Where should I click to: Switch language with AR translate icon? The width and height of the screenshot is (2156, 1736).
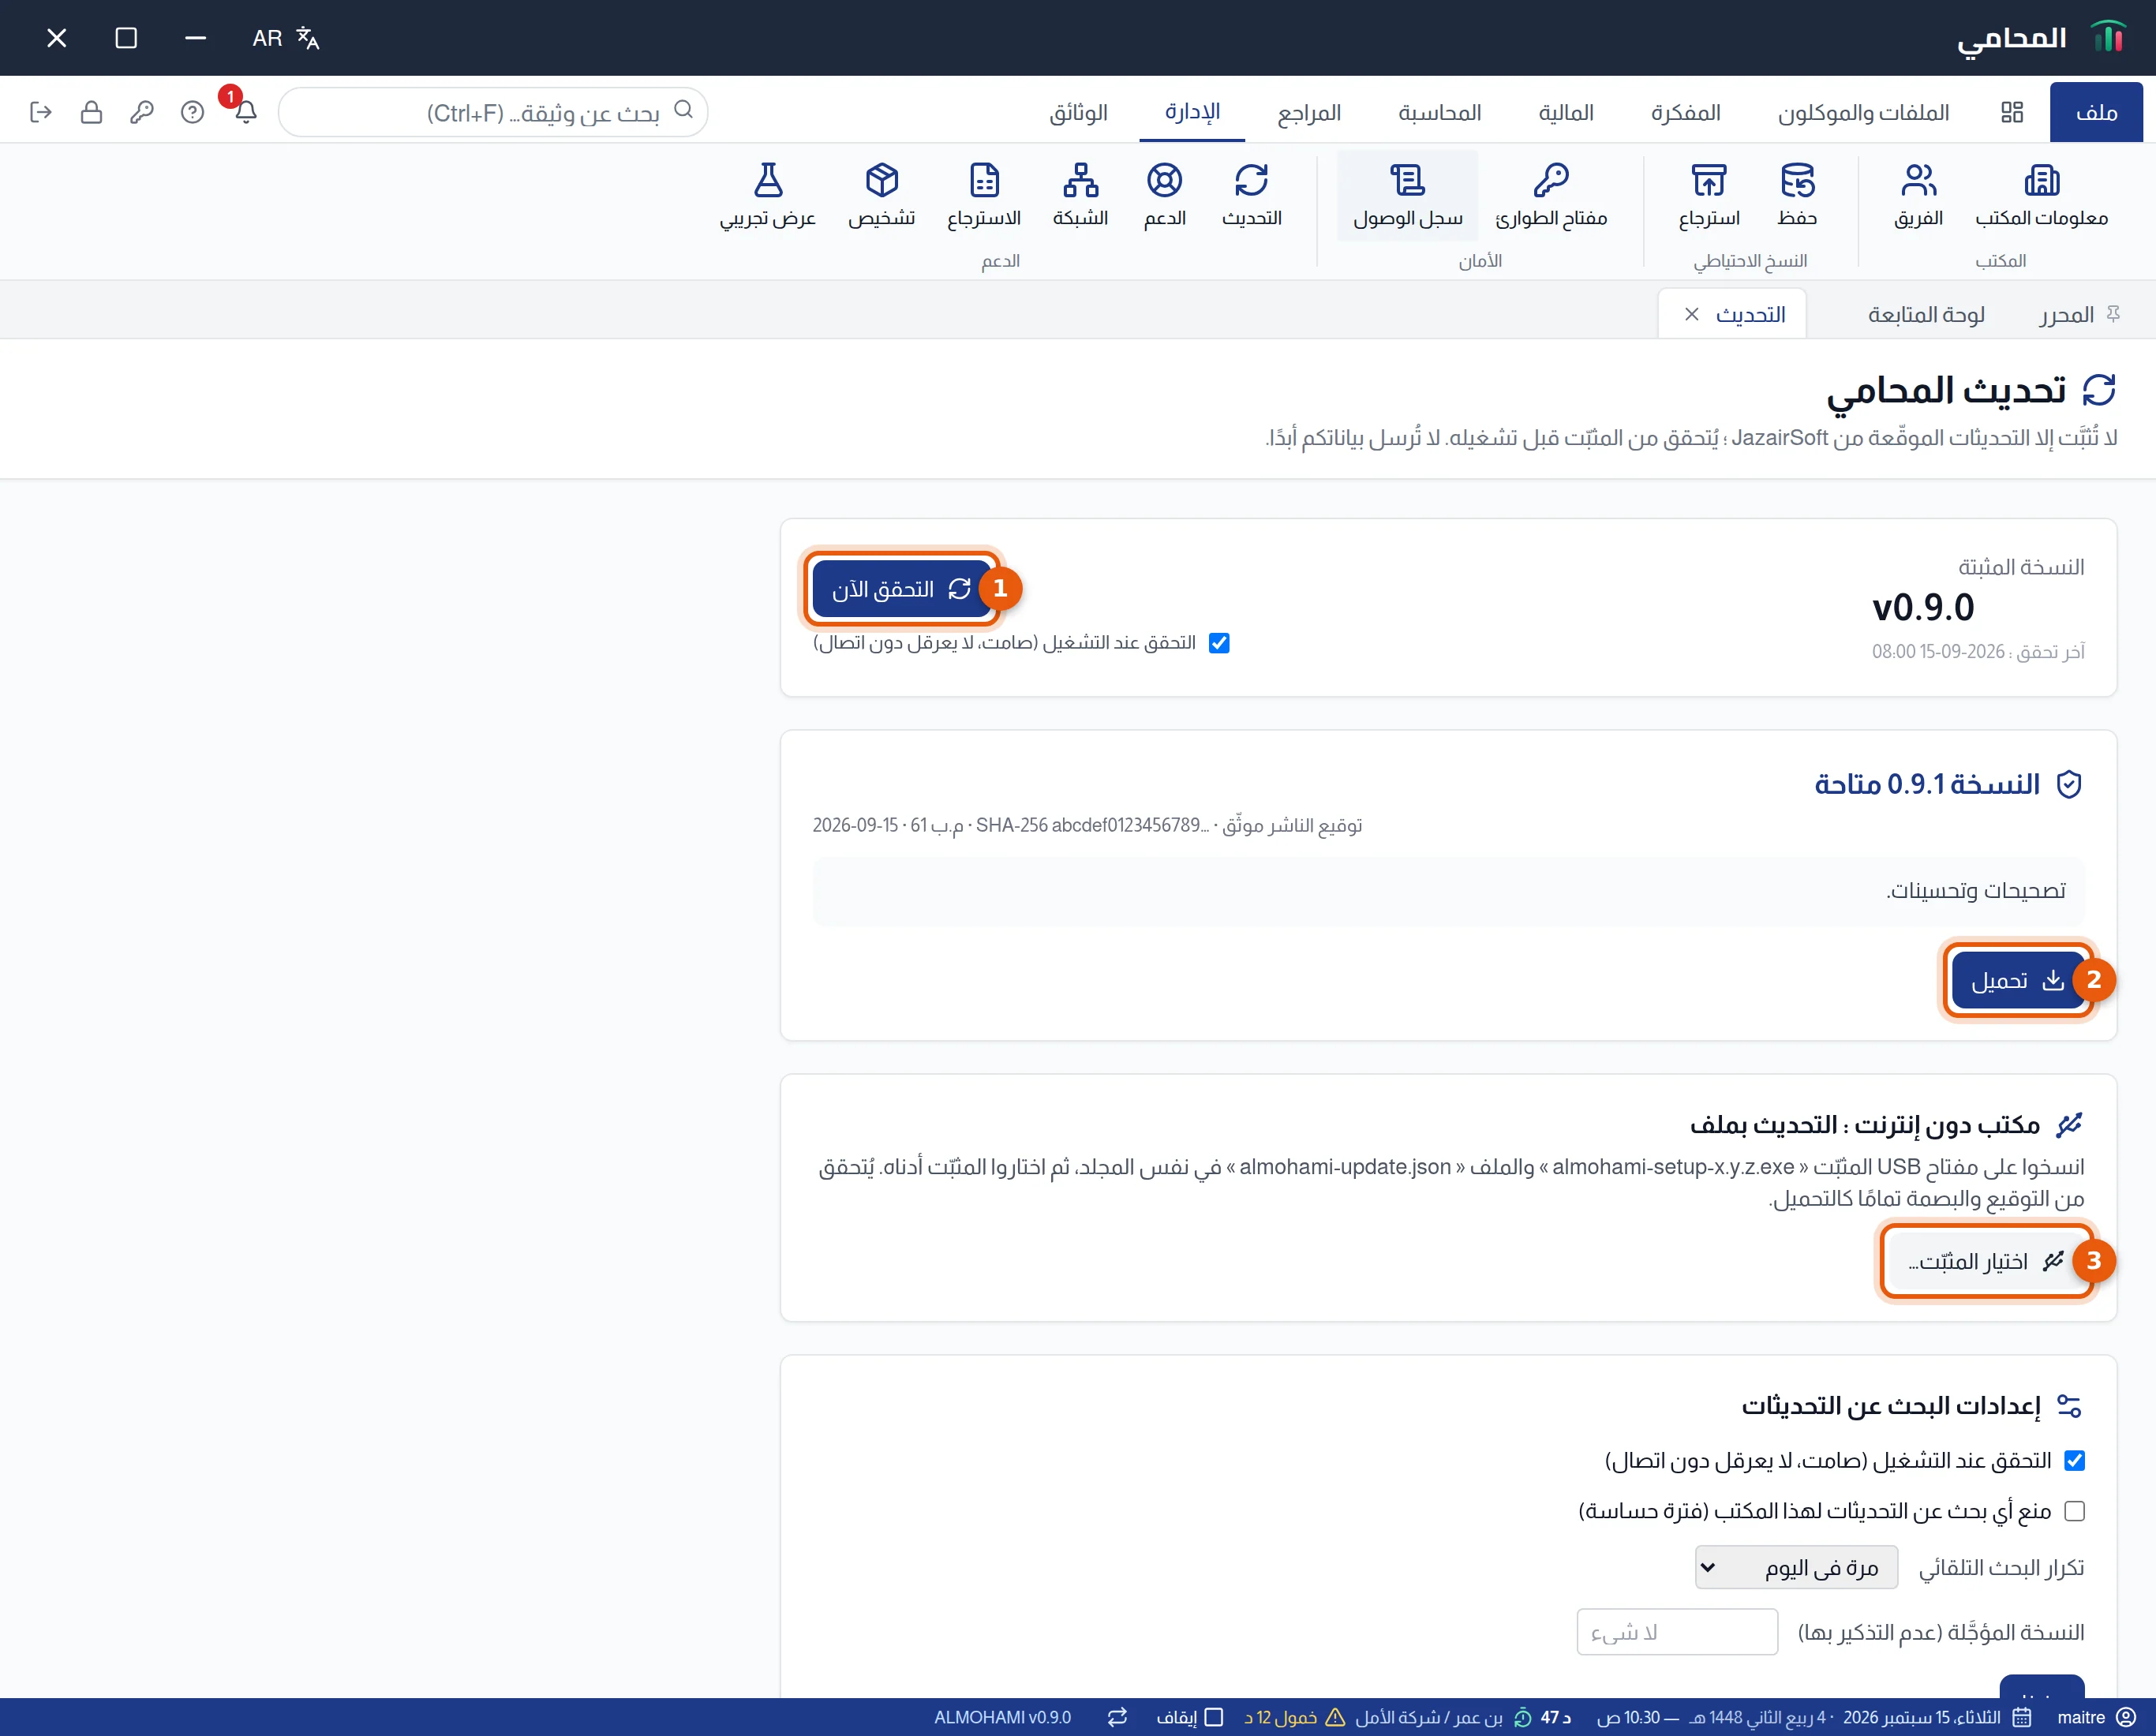pyautogui.click(x=286, y=38)
